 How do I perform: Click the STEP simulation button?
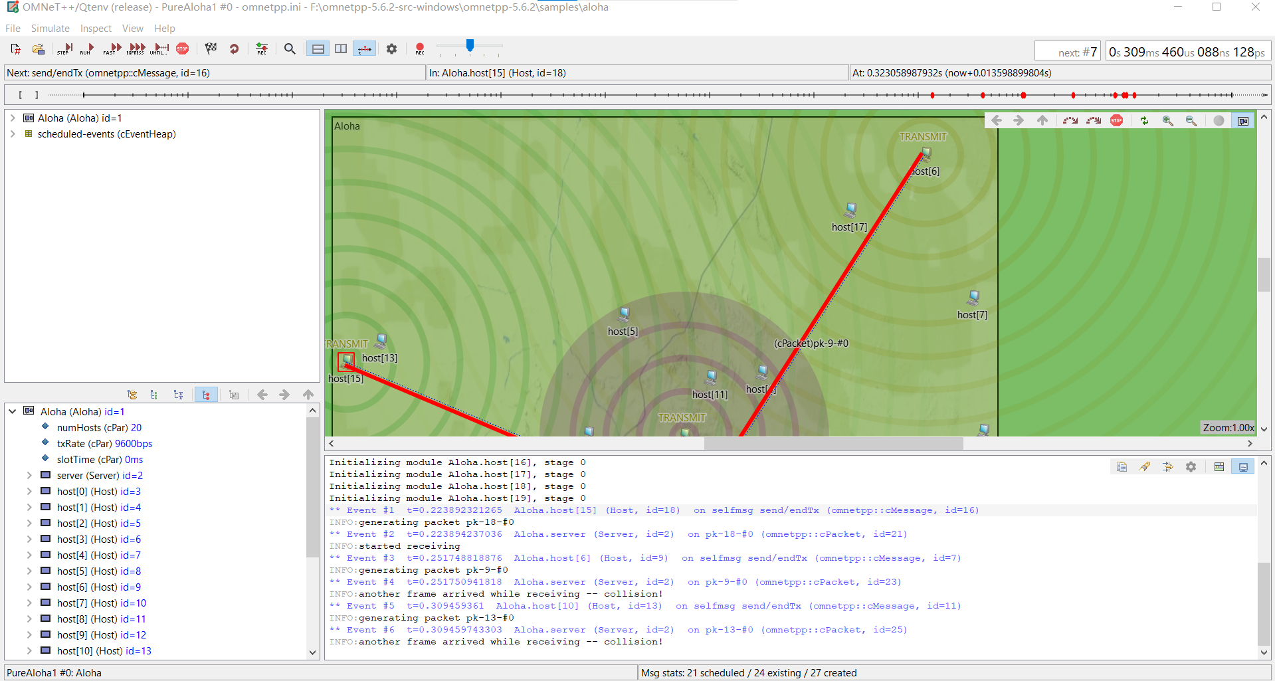coord(64,49)
